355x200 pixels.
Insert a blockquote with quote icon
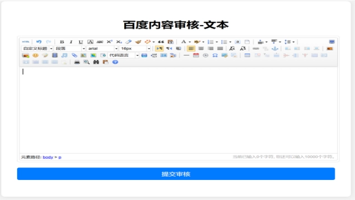click(x=161, y=42)
